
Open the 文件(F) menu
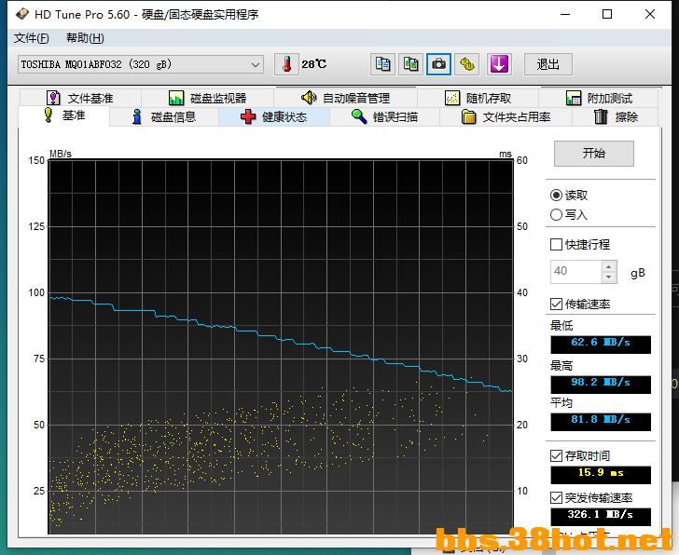point(31,38)
